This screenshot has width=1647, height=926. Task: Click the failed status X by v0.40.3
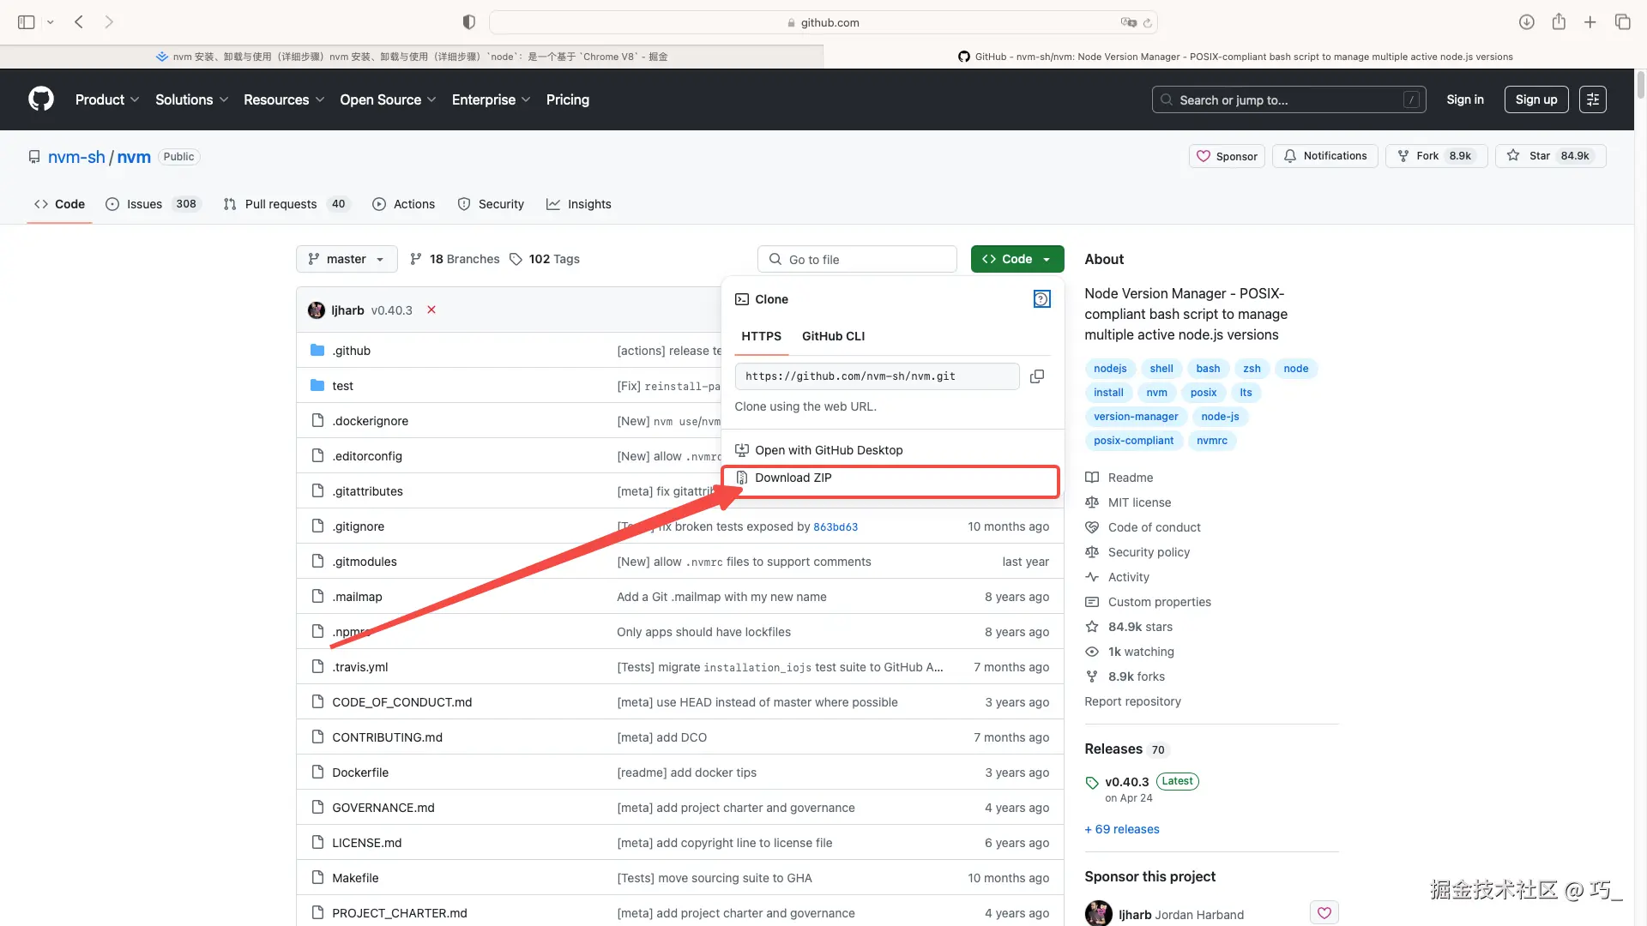pos(431,310)
